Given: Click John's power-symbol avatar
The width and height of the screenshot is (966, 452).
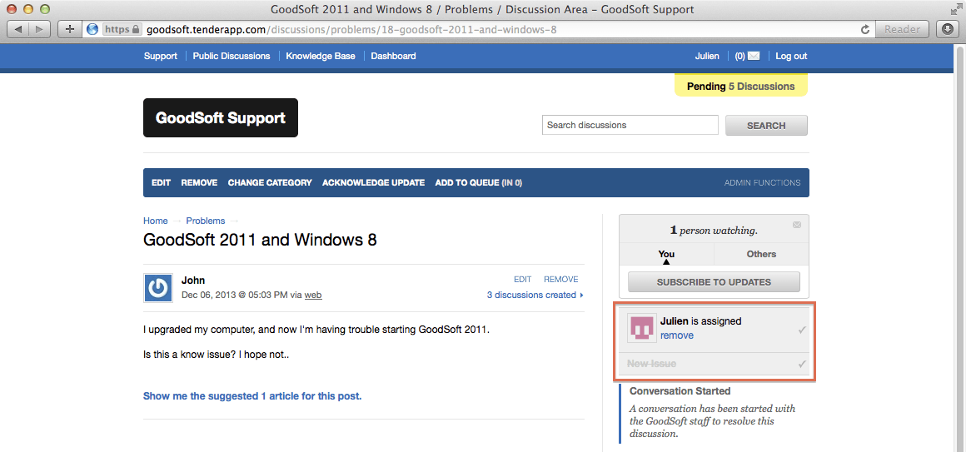Looking at the screenshot, I should 158,288.
